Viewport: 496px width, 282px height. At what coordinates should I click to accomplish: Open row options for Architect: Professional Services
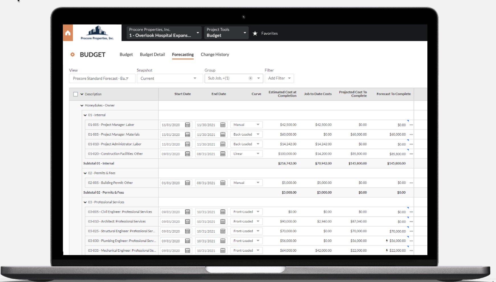click(411, 221)
